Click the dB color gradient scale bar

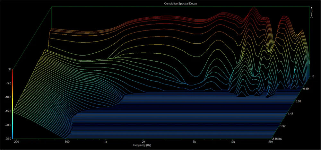click(13, 104)
